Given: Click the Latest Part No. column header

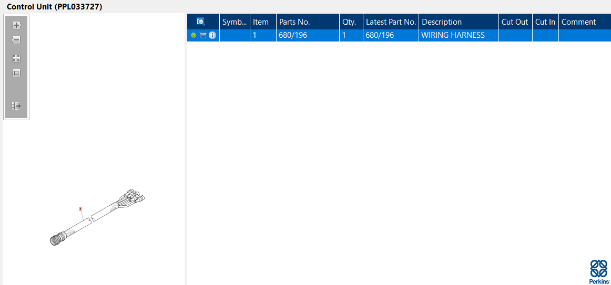Looking at the screenshot, I should [x=391, y=22].
